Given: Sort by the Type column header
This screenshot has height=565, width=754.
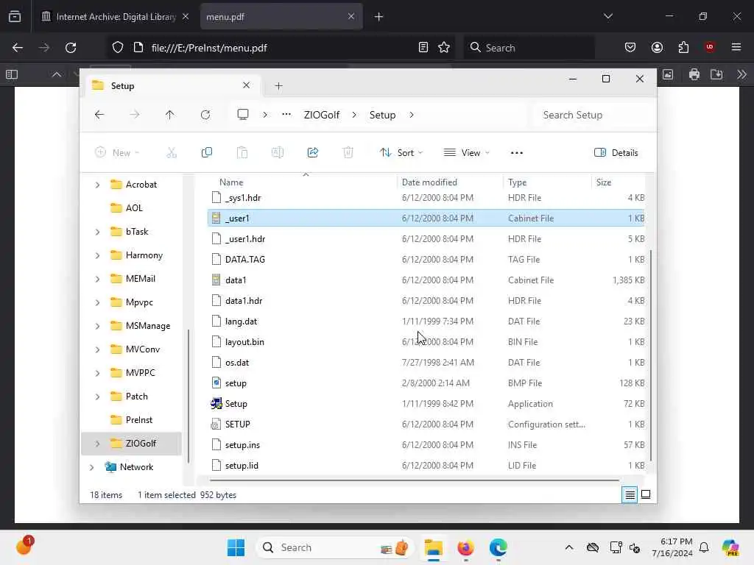Looking at the screenshot, I should (x=547, y=182).
